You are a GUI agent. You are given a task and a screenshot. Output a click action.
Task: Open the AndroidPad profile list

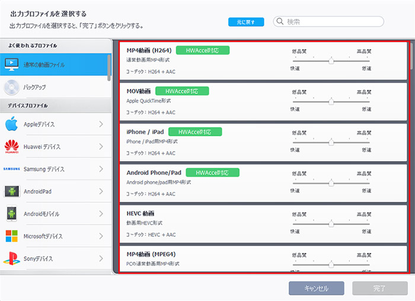coord(56,191)
